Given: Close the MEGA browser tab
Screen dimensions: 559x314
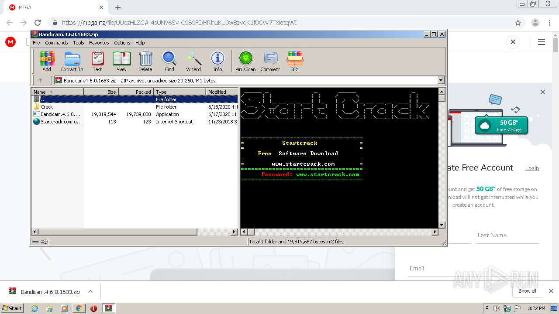Looking at the screenshot, I should (101, 7).
